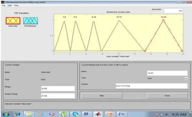
Task: Click the 9:35 AM clock
Action: click(x=179, y=114)
